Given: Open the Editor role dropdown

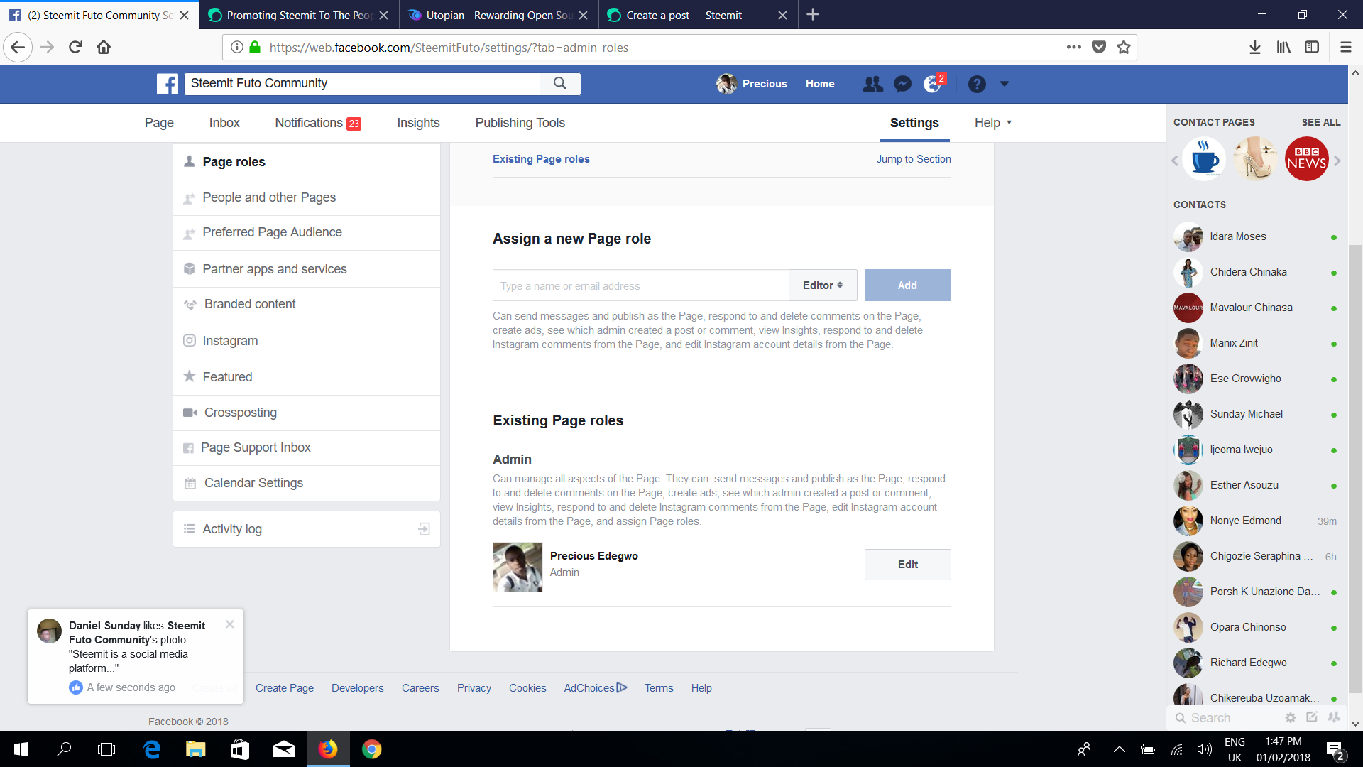Looking at the screenshot, I should click(x=821, y=285).
